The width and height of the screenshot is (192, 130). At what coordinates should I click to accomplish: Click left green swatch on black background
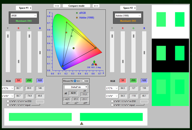161,53
